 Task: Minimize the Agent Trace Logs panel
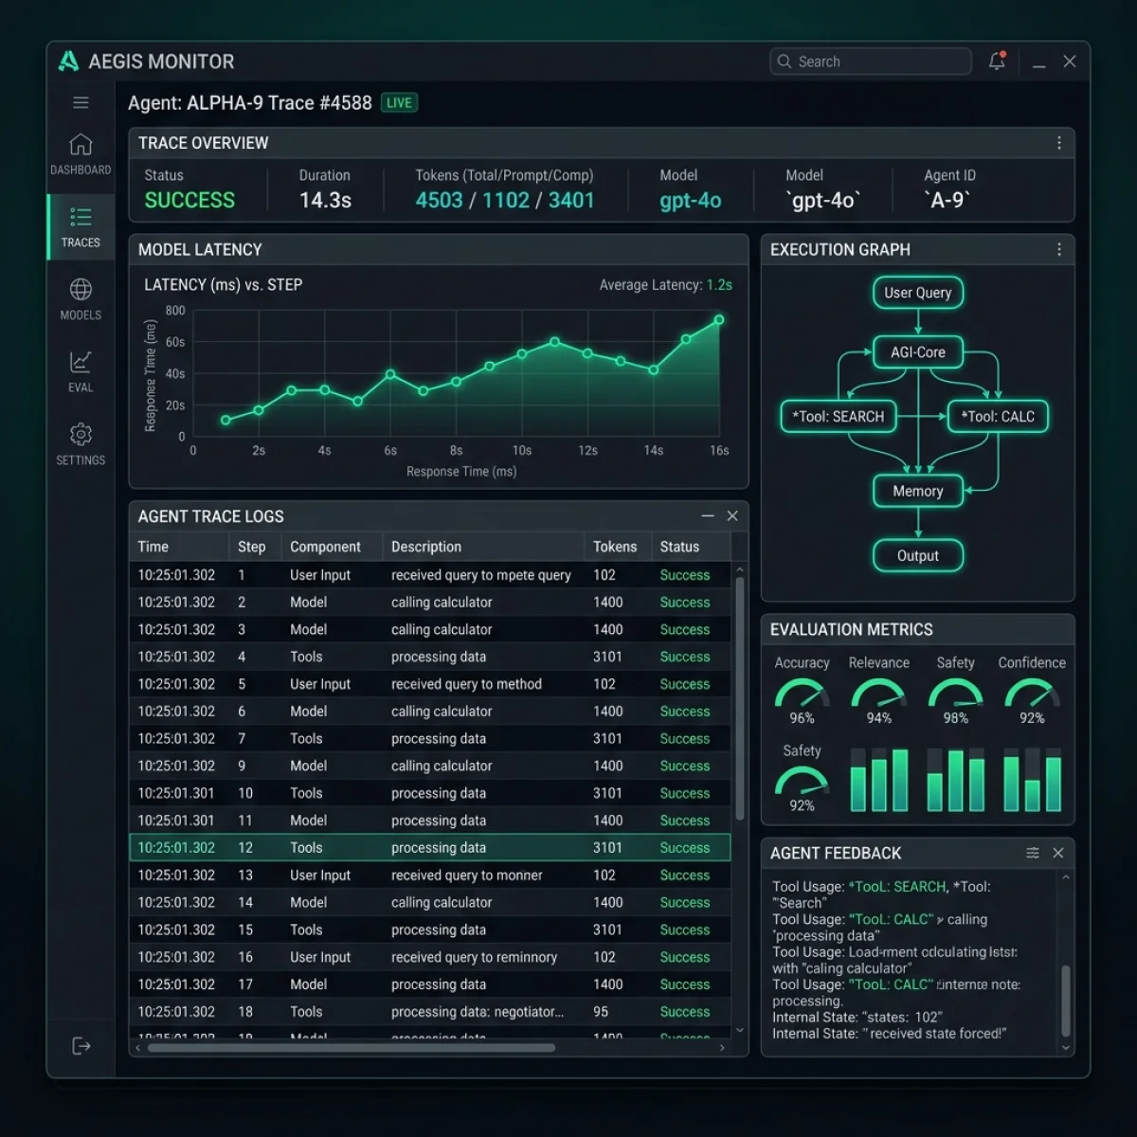click(x=707, y=515)
